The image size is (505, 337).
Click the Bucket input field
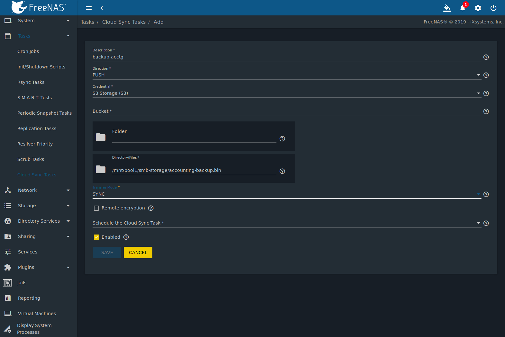click(x=287, y=111)
